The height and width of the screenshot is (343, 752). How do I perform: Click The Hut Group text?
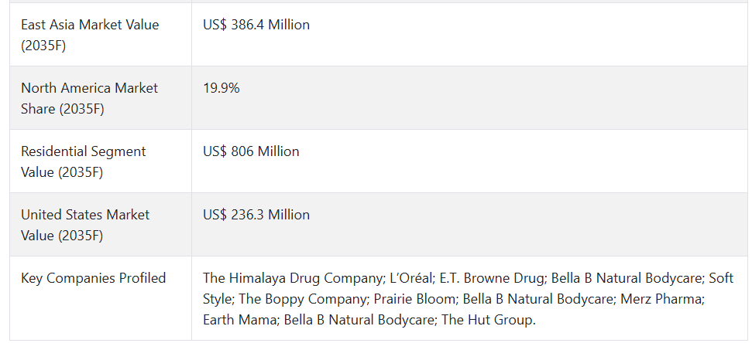[x=488, y=320]
